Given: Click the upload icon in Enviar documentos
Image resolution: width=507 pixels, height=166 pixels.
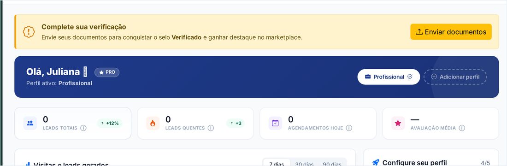Looking at the screenshot, I should 419,32.
